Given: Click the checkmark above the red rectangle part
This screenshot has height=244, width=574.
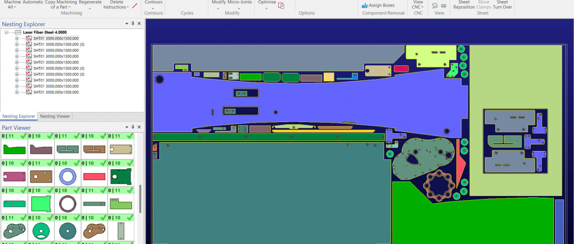Looking at the screenshot, I should pyautogui.click(x=103, y=163).
